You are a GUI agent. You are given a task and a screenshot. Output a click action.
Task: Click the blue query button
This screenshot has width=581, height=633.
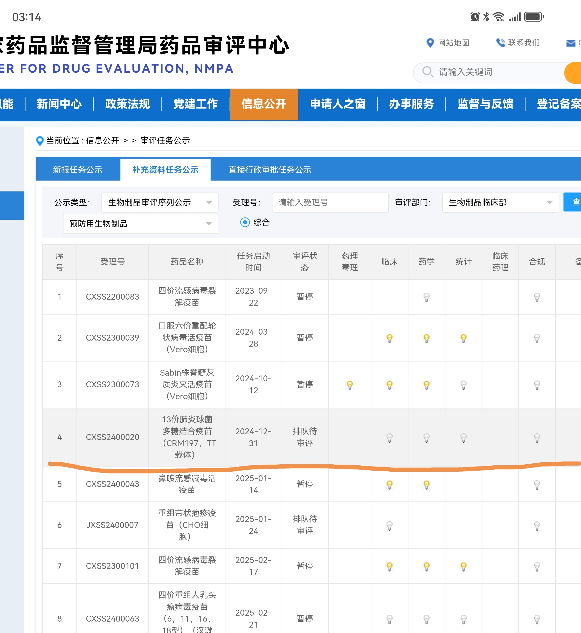click(x=572, y=202)
